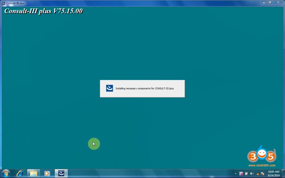Click the first tray icon with red dot
This screenshot has width=285, height=178.
[x=241, y=174]
